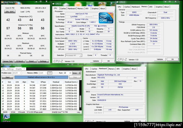Sort LinX results by GFlops column header

[x=43, y=82]
